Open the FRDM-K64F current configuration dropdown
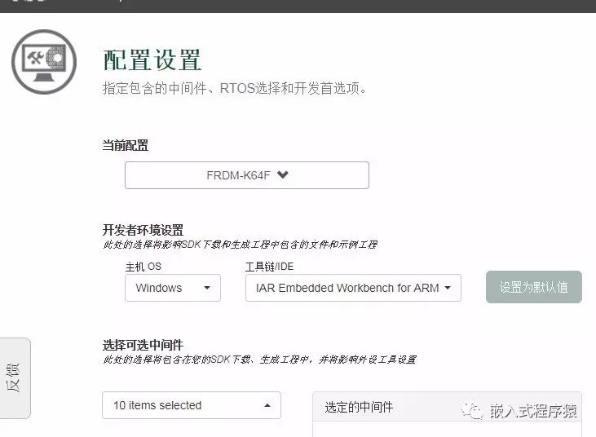The image size is (596, 437). pyautogui.click(x=247, y=175)
